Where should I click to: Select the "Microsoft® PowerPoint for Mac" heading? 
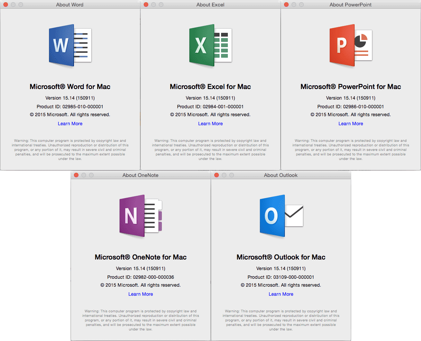pos(351,86)
